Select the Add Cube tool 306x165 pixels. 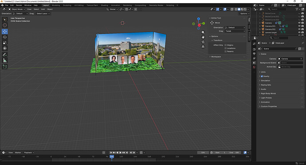(x=5, y=67)
